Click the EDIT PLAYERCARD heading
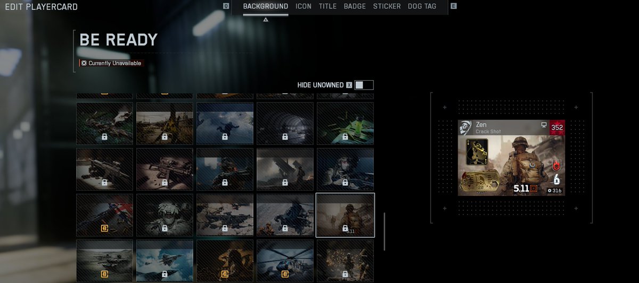Image resolution: width=639 pixels, height=283 pixels. (x=41, y=7)
